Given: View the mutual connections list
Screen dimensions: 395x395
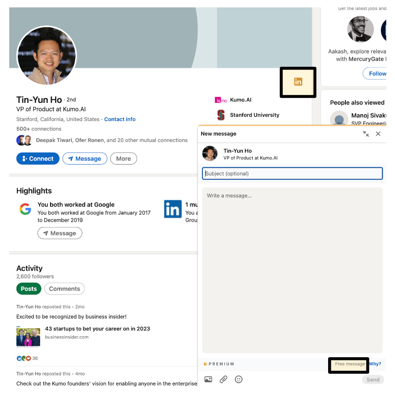Looking at the screenshot, I should [111, 140].
